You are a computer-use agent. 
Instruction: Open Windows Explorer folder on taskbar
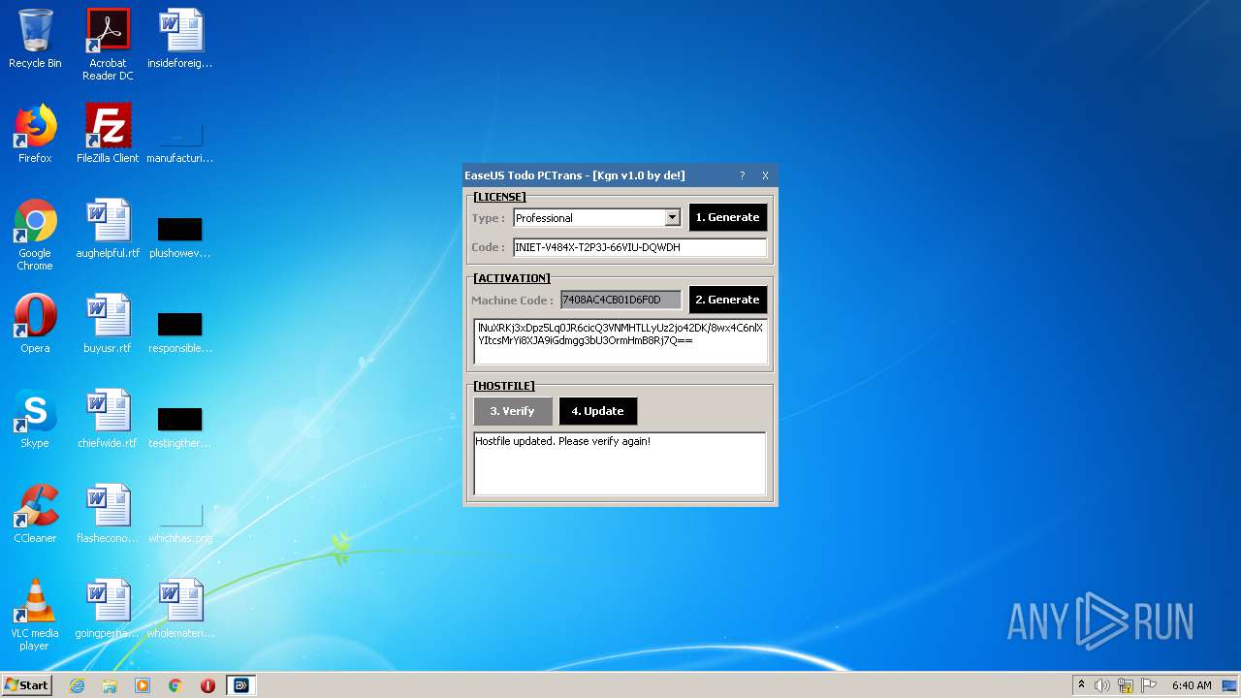[110, 685]
